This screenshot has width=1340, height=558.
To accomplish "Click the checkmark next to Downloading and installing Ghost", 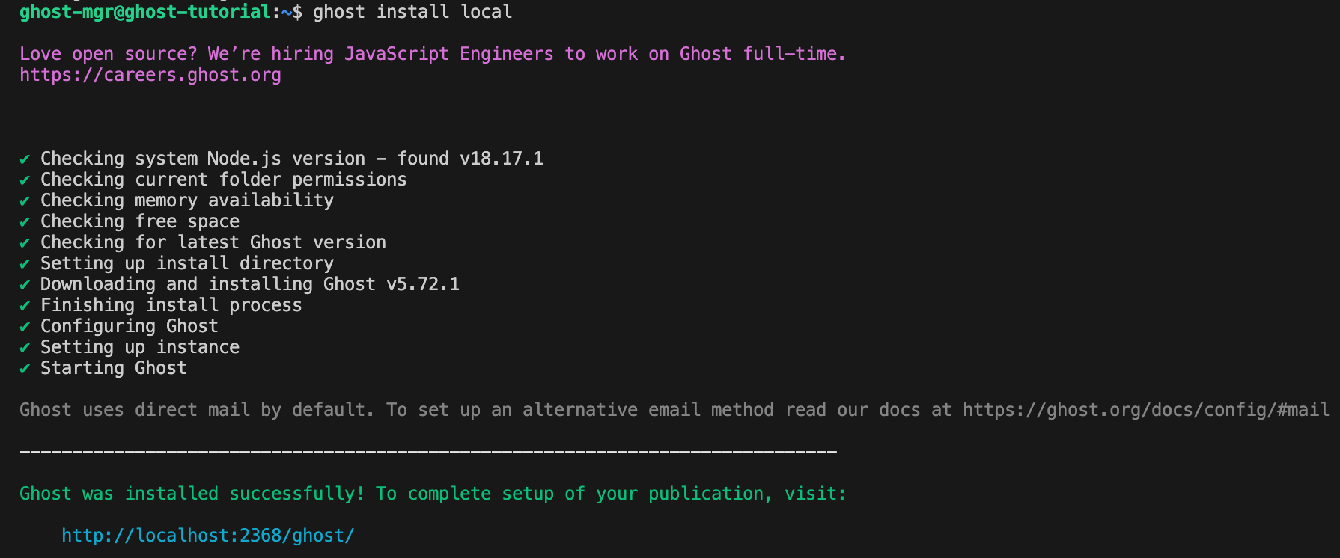I will (x=25, y=285).
